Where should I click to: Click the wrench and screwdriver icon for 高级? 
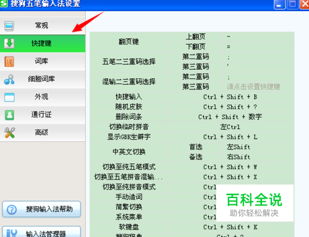[9, 133]
